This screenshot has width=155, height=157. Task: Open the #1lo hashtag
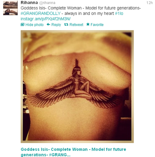click(x=119, y=14)
